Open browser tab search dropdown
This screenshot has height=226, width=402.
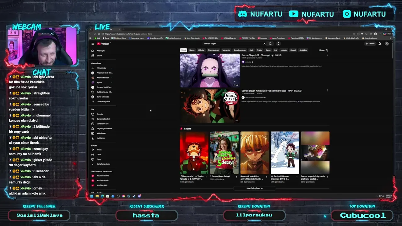(90, 29)
